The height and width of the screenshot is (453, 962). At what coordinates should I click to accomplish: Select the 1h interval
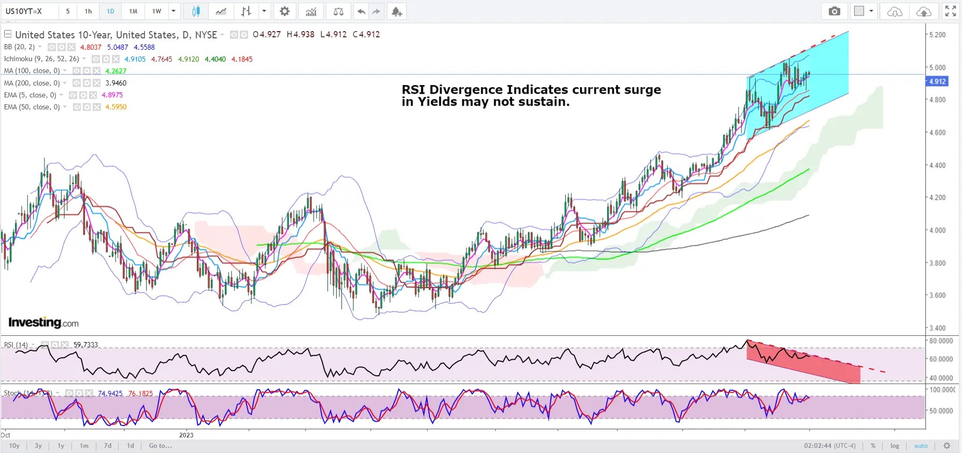(x=88, y=11)
